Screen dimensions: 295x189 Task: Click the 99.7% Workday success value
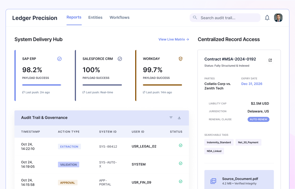(x=153, y=70)
